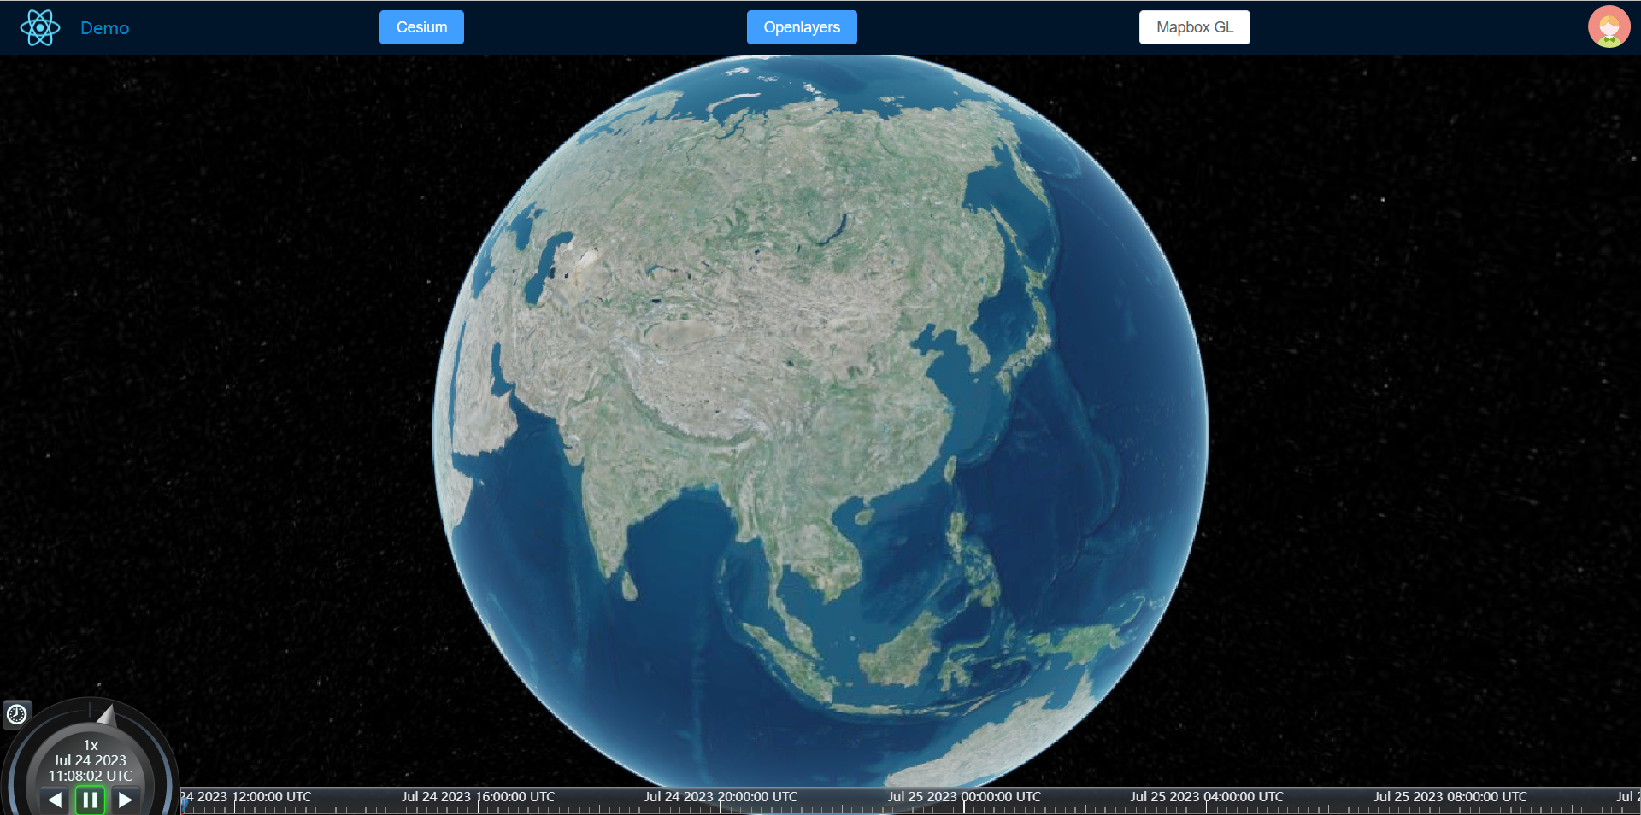Switch to the Mapbox GL map view
The image size is (1641, 815).
click(1194, 27)
